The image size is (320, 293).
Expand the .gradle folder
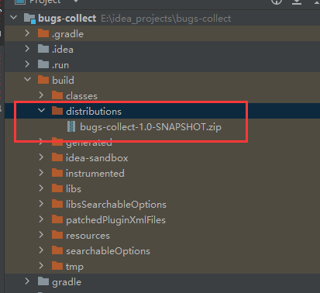click(27, 33)
